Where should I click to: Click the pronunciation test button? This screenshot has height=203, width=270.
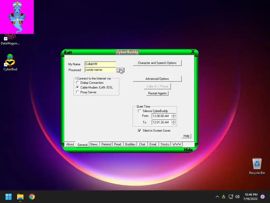(x=120, y=70)
